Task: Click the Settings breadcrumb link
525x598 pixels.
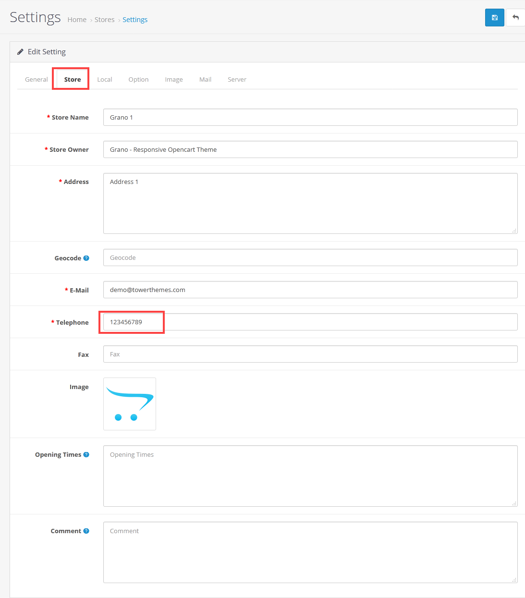Action: (x=135, y=20)
